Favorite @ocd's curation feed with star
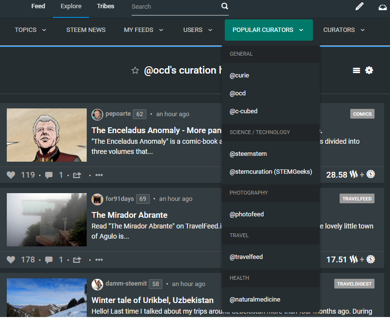This screenshot has width=390, height=318. (135, 71)
